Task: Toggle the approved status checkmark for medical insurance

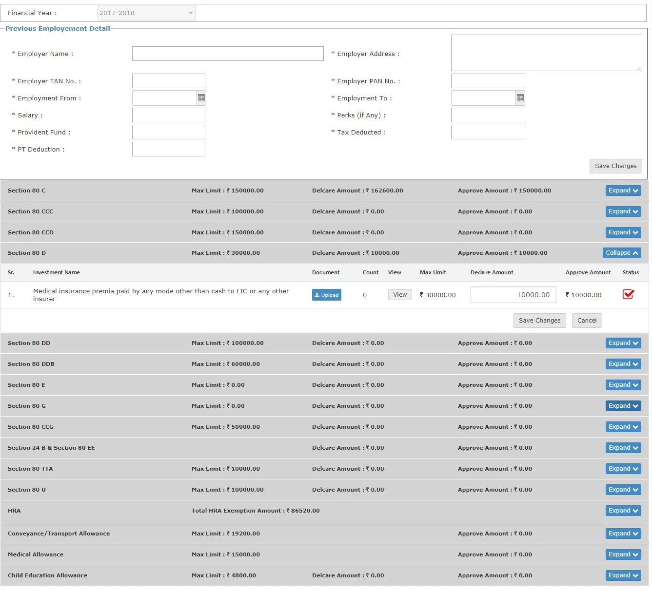Action: tap(628, 294)
